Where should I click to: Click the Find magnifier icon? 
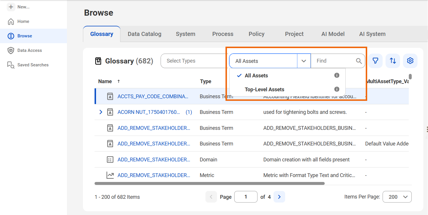pos(359,61)
